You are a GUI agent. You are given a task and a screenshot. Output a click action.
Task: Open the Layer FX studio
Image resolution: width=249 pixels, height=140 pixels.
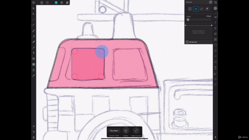tap(215, 56)
